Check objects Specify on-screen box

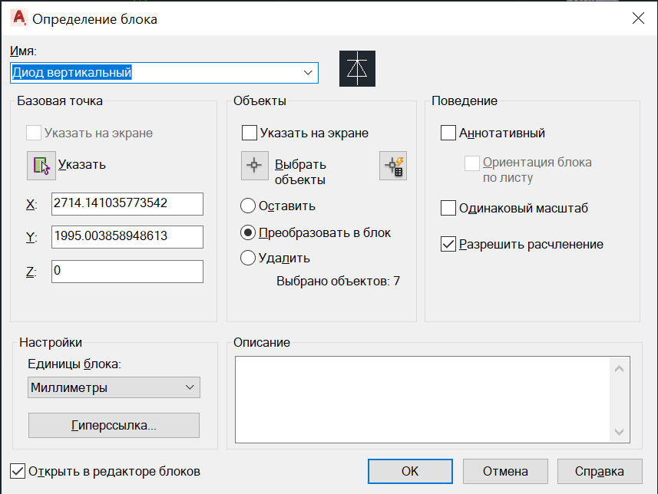(x=250, y=133)
